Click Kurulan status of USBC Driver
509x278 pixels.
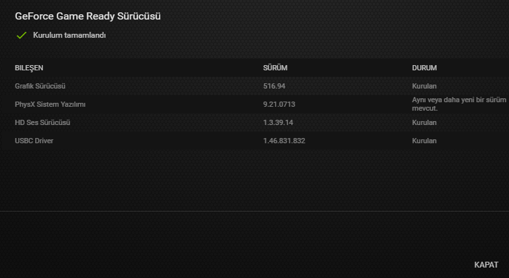coord(424,141)
